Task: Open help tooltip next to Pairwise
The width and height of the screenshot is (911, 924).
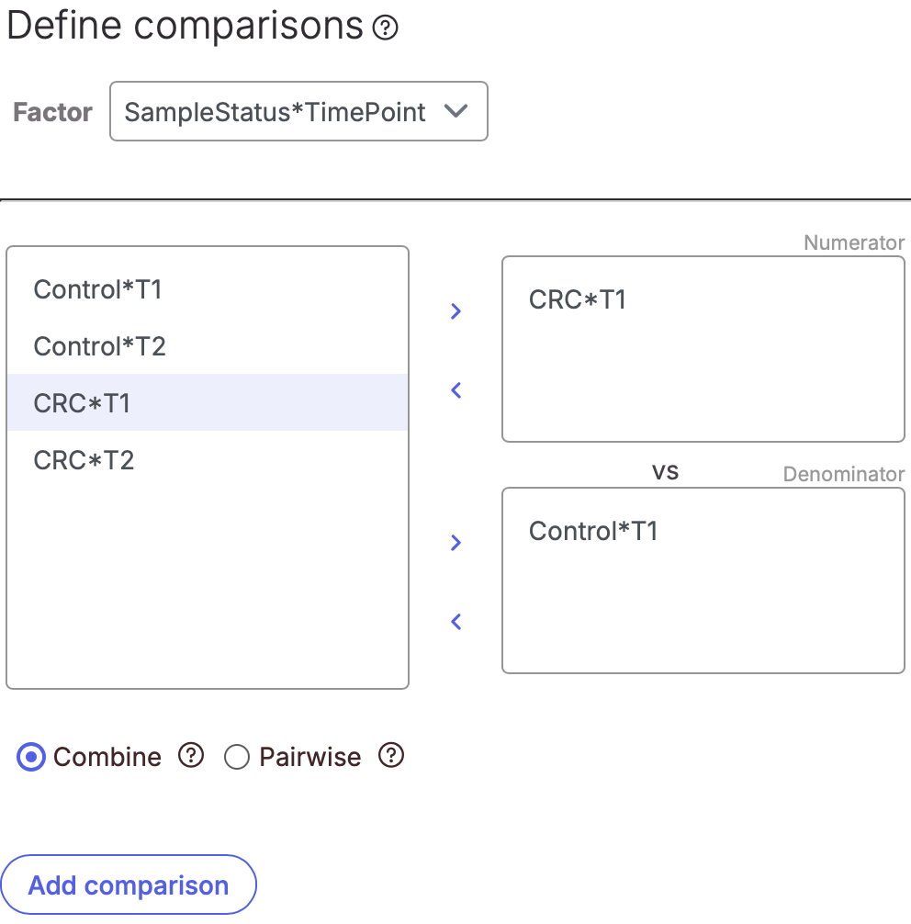Action: (391, 756)
